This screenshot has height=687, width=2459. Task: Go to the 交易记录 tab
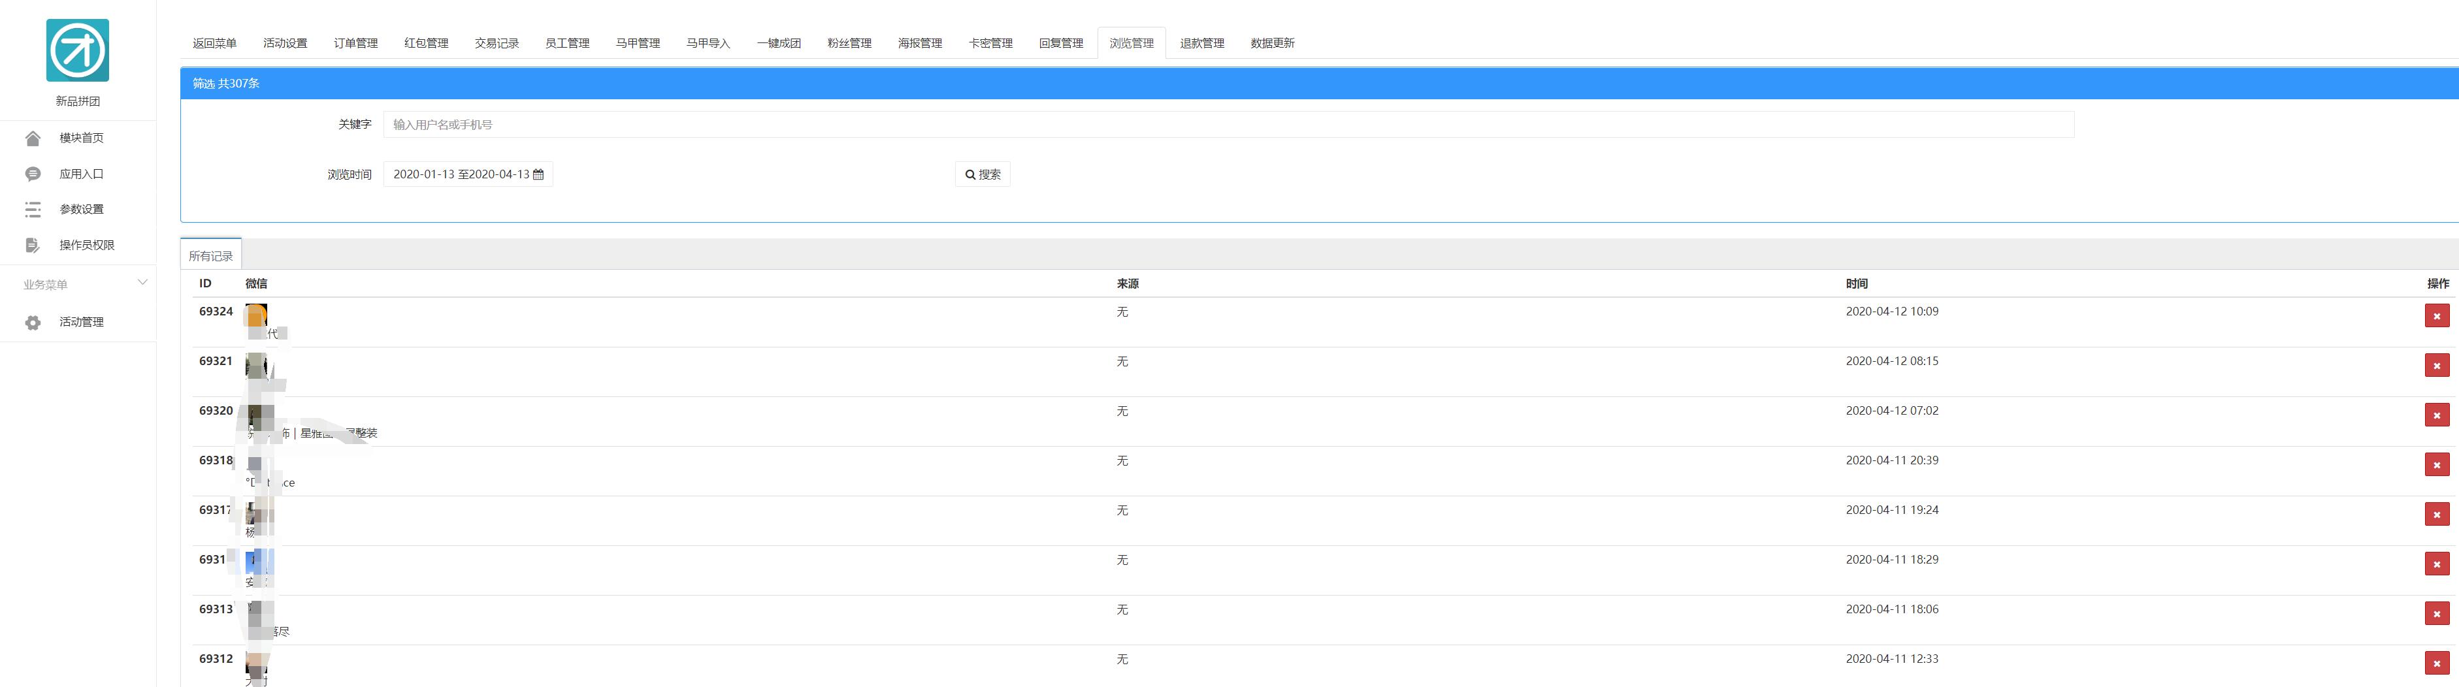pyautogui.click(x=497, y=43)
